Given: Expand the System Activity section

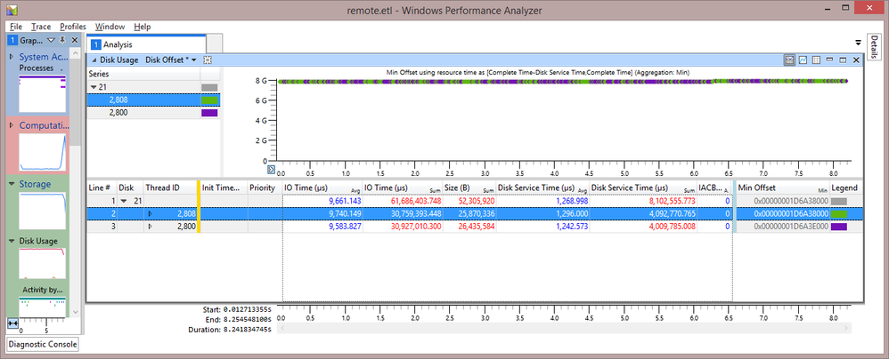Looking at the screenshot, I should click(11, 57).
